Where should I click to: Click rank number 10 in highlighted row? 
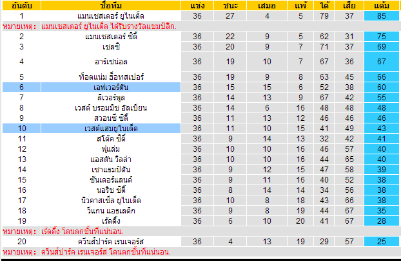pos(21,129)
